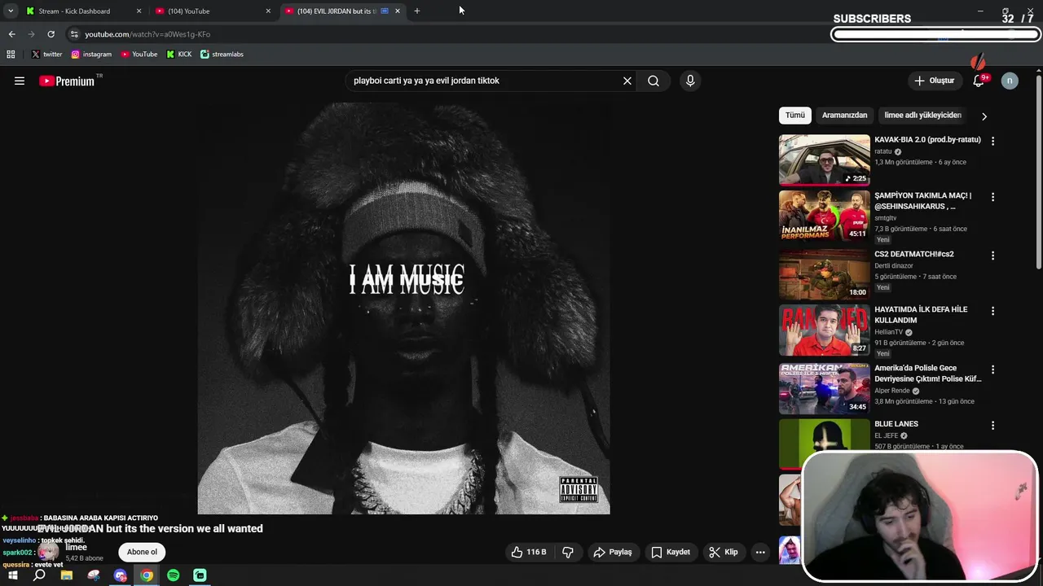
Task: Open Amerika'da Polisle Gece Devriyesine video
Action: (x=927, y=374)
